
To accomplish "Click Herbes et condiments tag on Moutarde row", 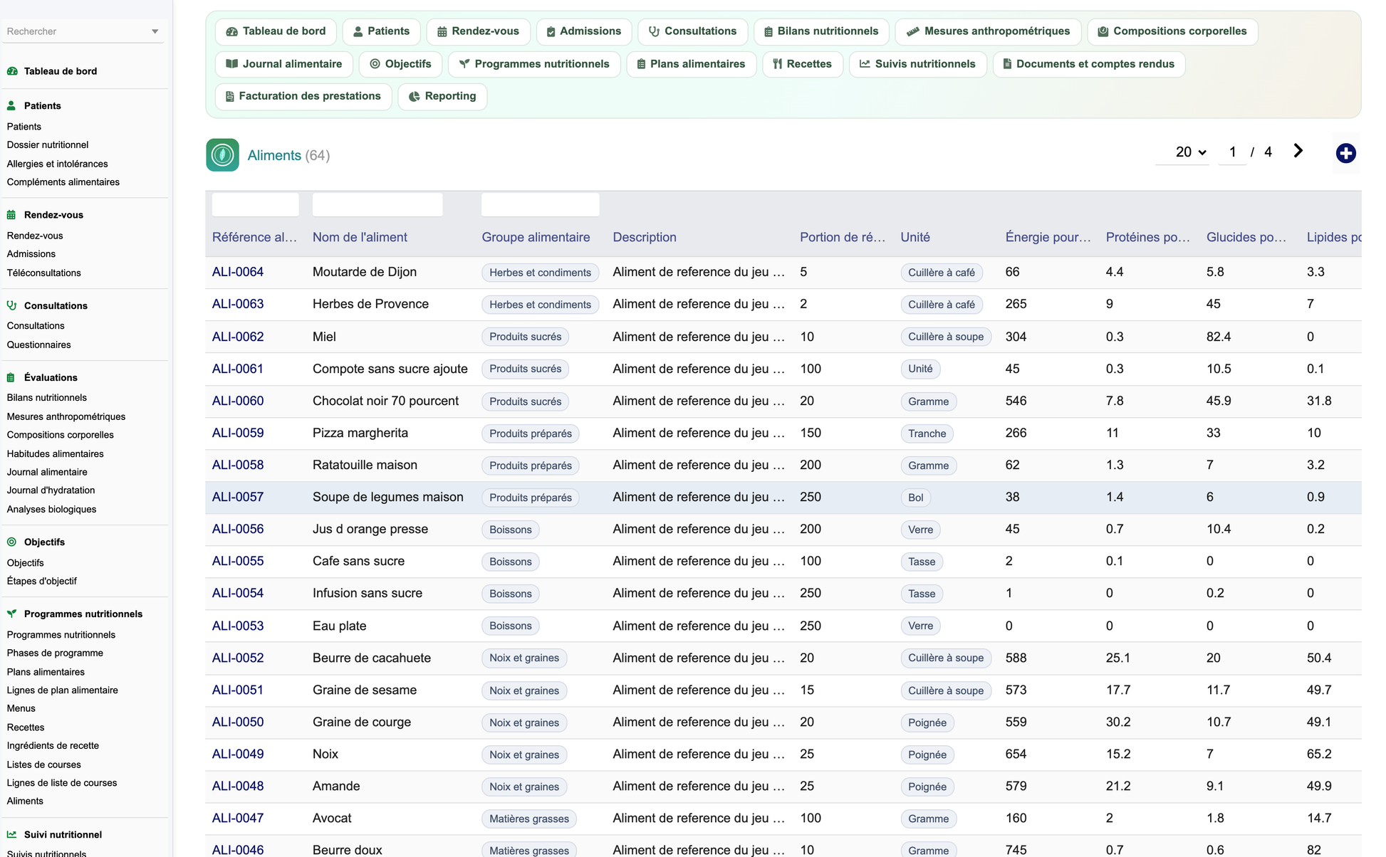I will click(x=540, y=273).
